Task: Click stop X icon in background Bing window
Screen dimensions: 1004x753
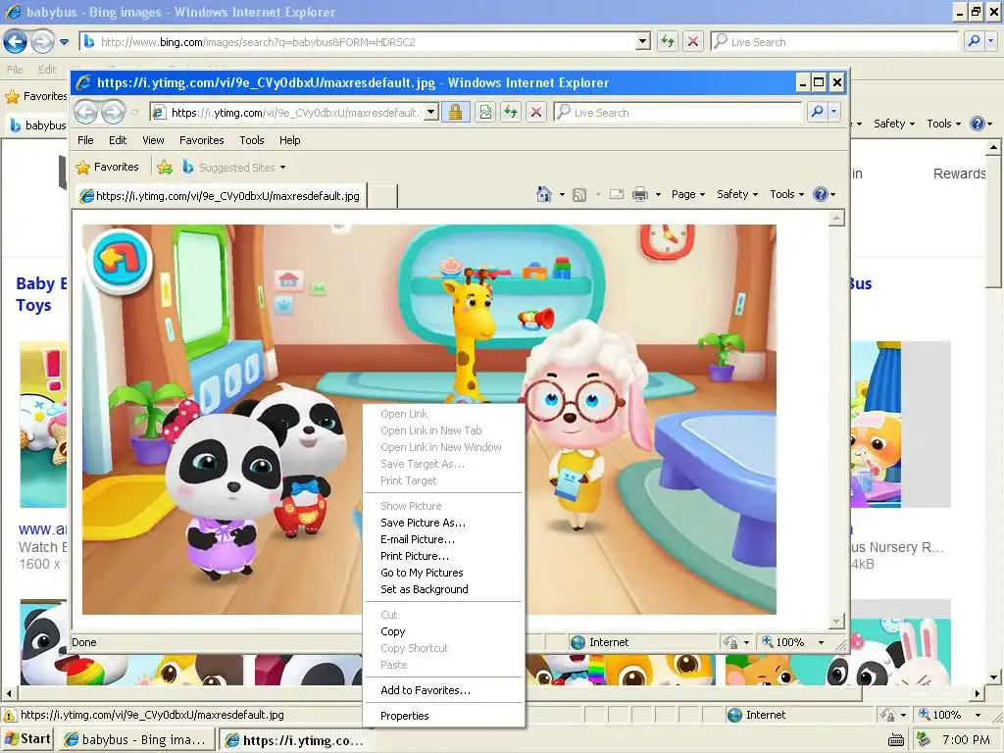Action: point(692,41)
